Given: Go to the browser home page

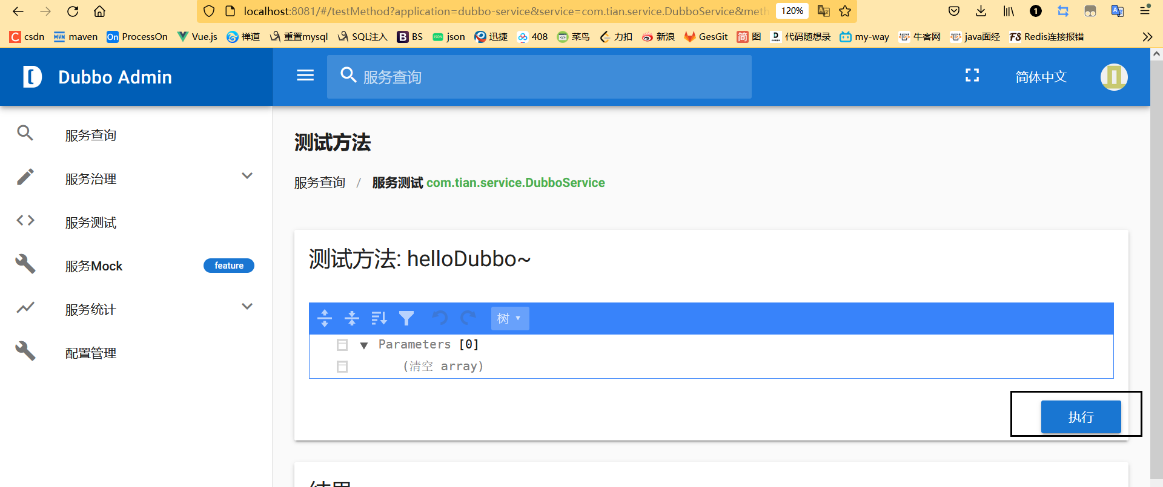Looking at the screenshot, I should point(100,11).
